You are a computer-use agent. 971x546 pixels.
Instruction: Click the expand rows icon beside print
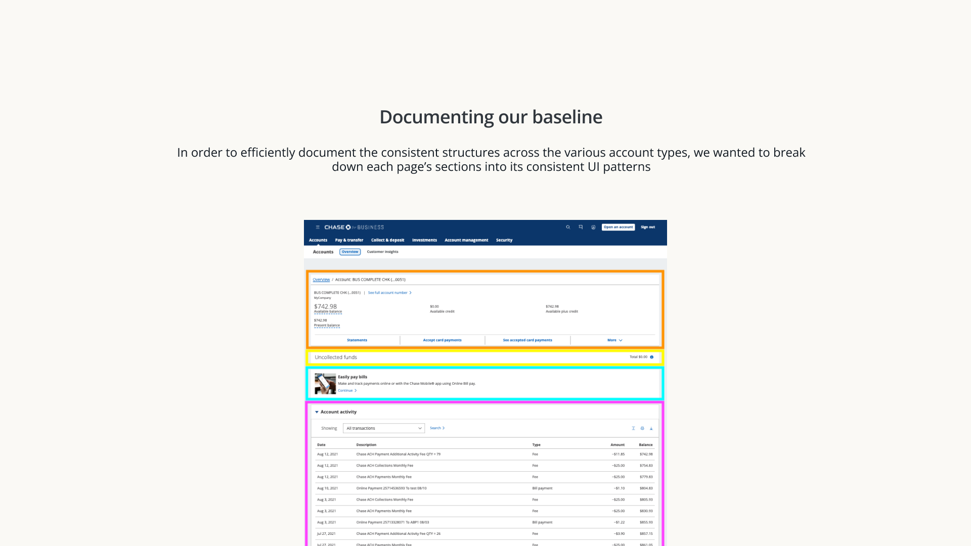[633, 429]
